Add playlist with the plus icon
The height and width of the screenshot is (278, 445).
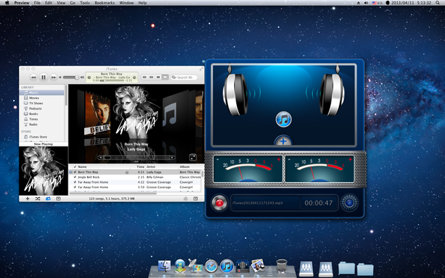(x=27, y=199)
